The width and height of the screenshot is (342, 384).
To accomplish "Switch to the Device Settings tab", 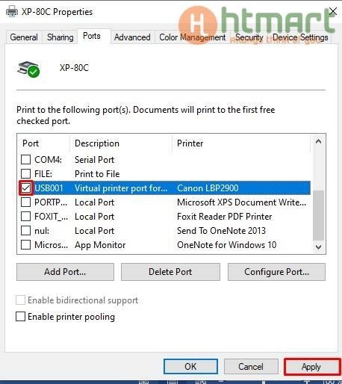I will (x=300, y=37).
